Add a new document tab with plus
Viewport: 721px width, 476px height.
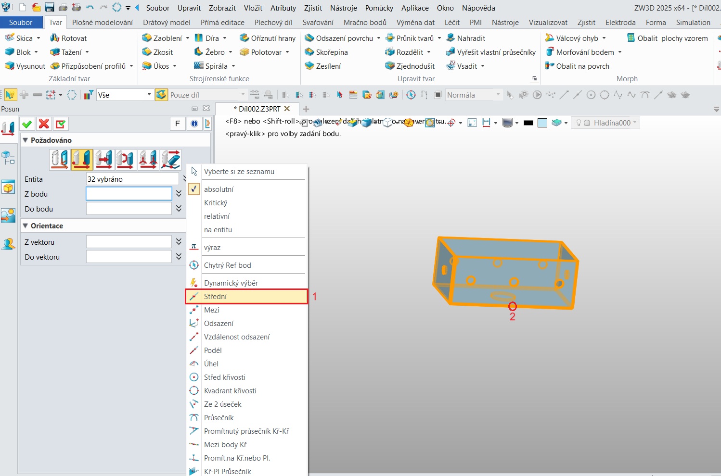(x=306, y=109)
